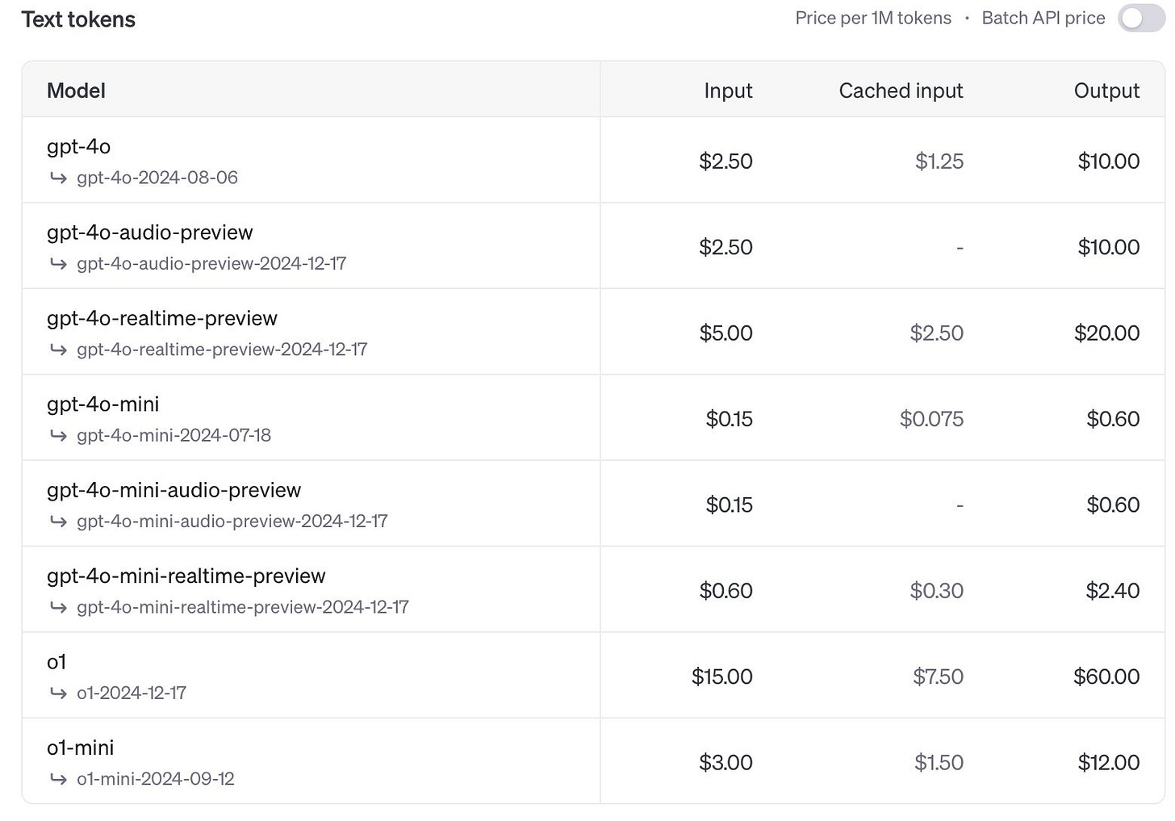The image size is (1175, 821).
Task: Click the Output column header
Action: click(1106, 90)
